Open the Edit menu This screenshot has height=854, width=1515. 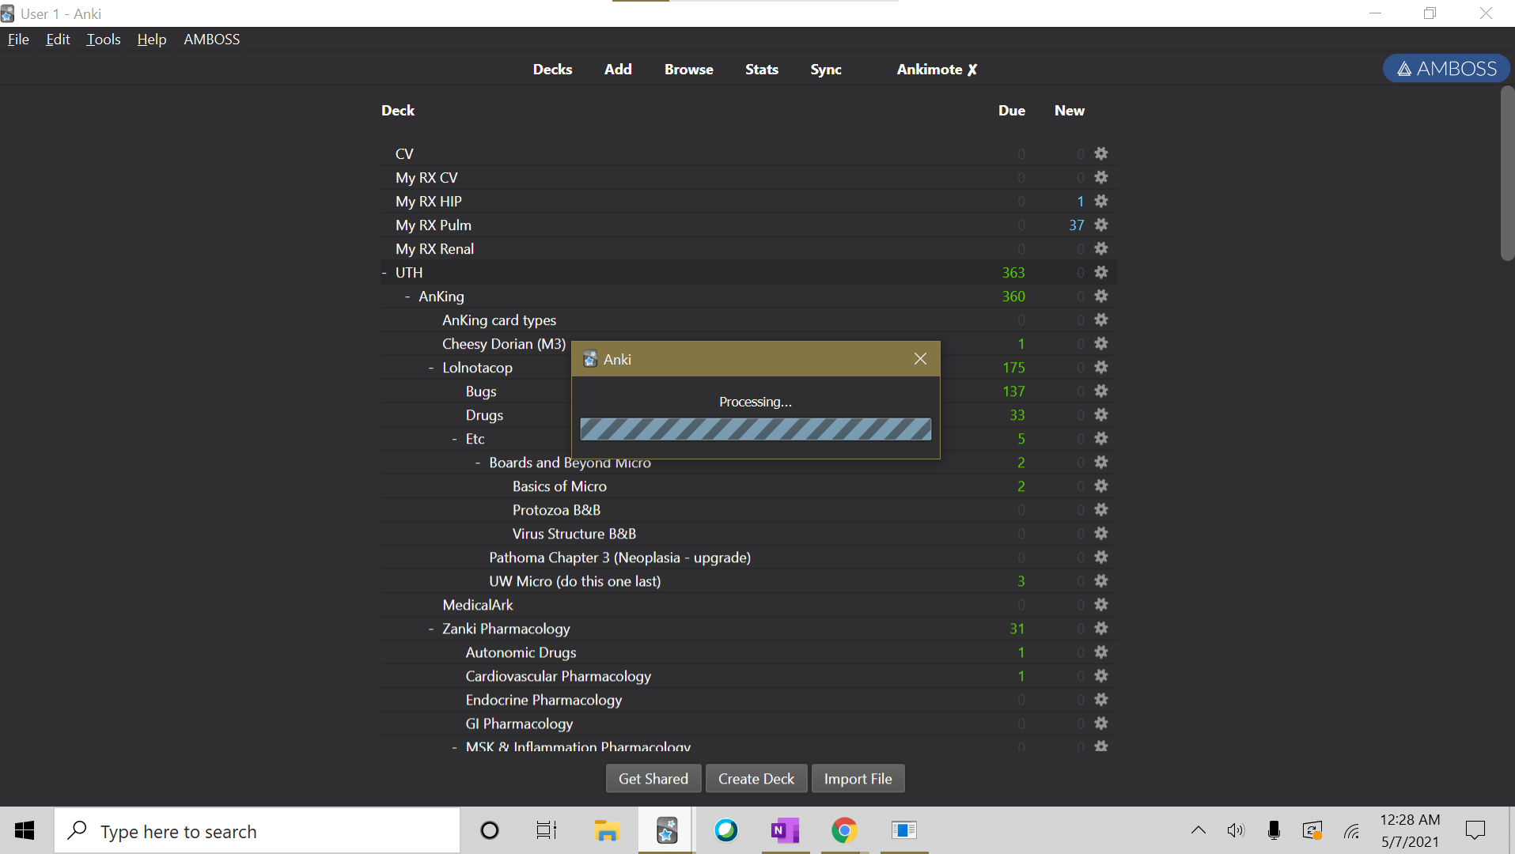click(x=58, y=39)
